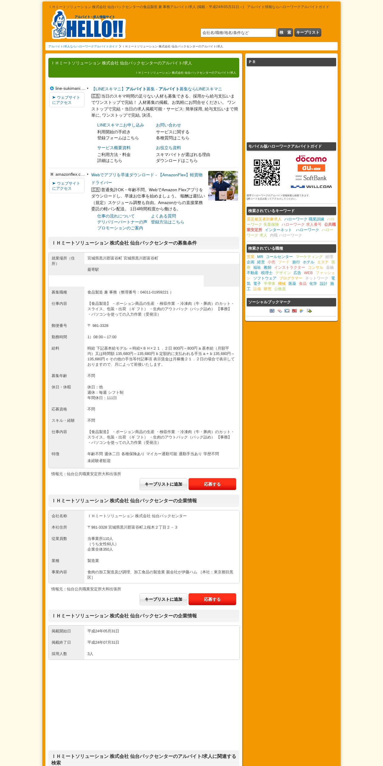This screenshot has width=383, height=766.
Task: Select keyword 失業保険
Action: (x=271, y=225)
